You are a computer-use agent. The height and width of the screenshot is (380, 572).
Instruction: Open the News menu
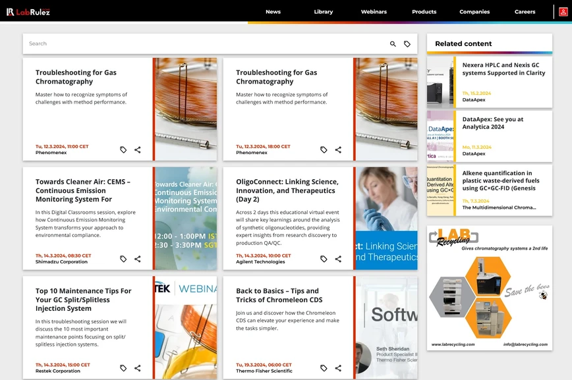(273, 12)
